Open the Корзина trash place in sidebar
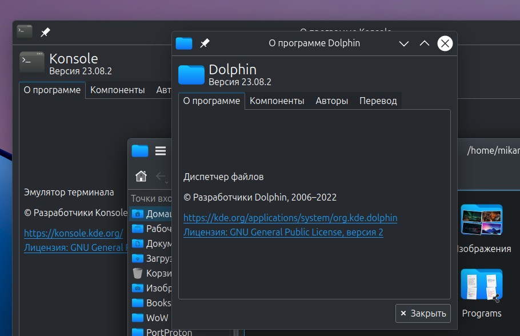Image resolution: width=520 pixels, height=336 pixels. point(151,273)
